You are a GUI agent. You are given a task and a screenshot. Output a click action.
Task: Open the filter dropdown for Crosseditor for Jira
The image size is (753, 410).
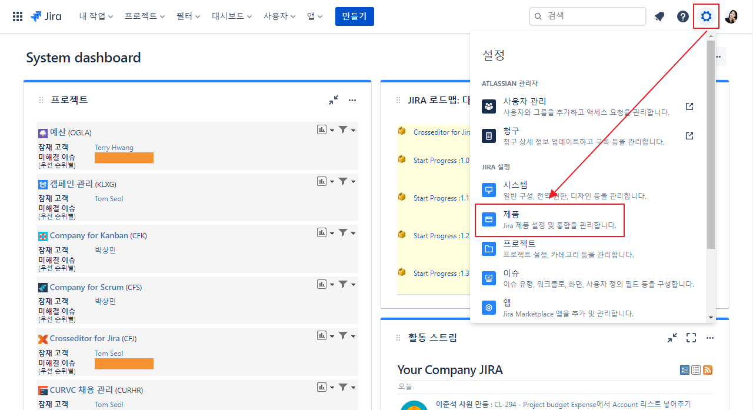point(346,336)
